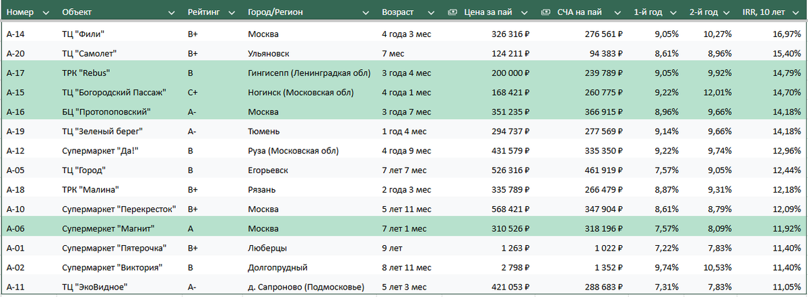
Task: Click the money icon beside СЧА на пай
Action: 546,13
